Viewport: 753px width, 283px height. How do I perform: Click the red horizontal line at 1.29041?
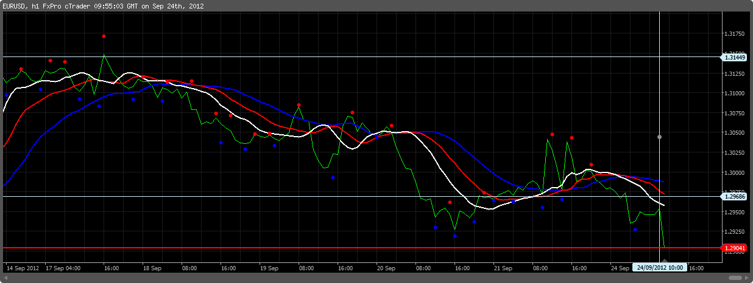click(362, 248)
